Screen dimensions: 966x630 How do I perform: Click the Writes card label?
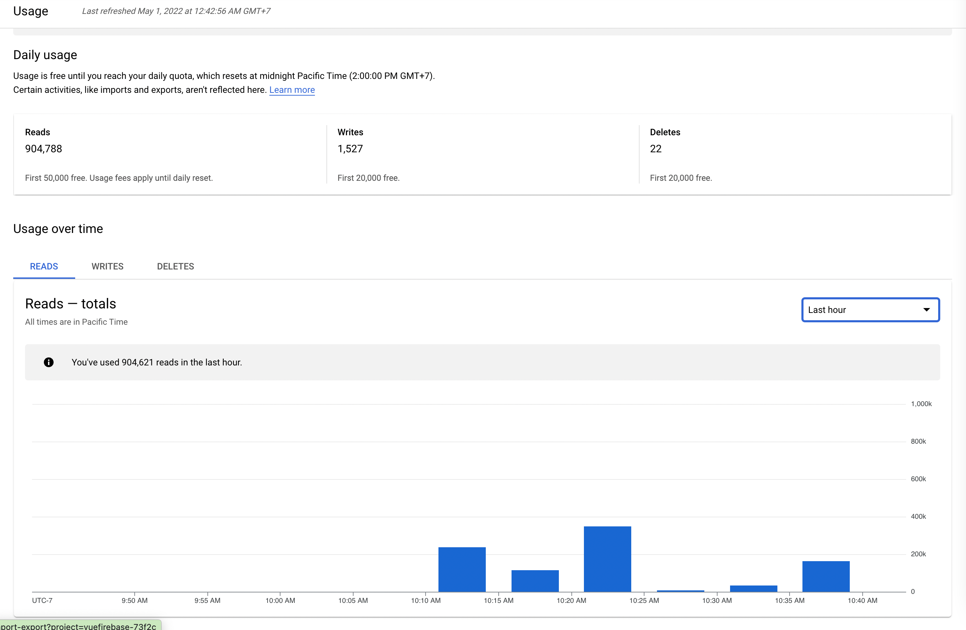350,132
